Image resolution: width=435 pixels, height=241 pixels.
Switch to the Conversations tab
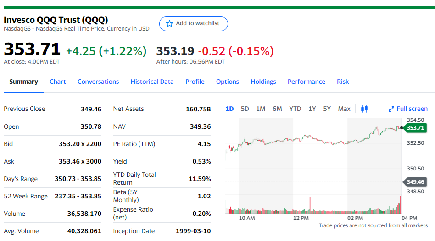point(98,82)
